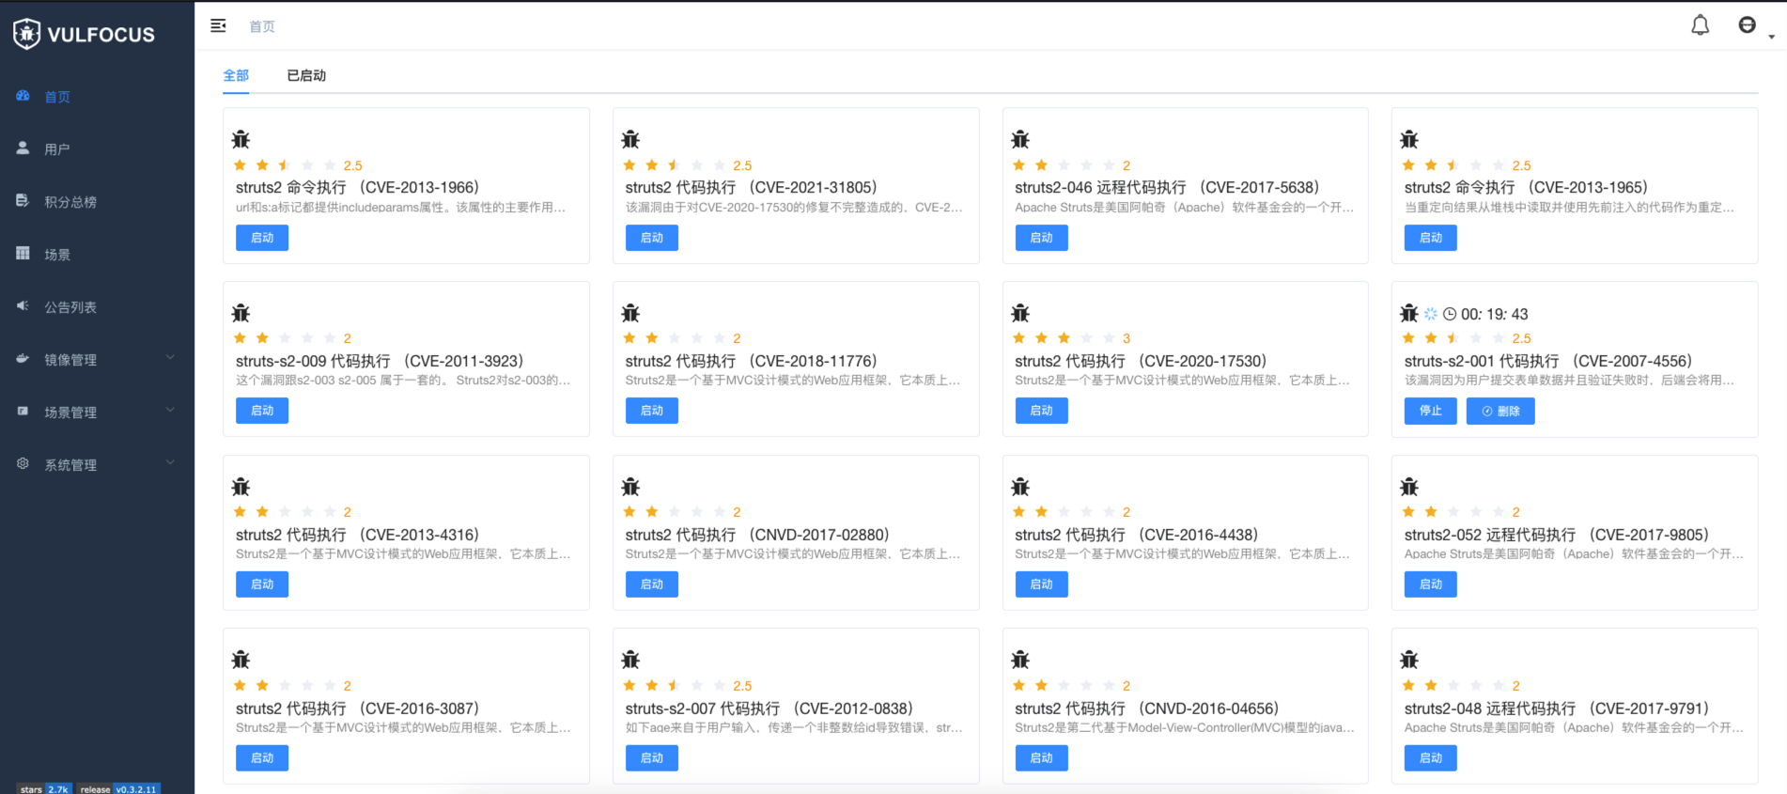Select the 全部 tab
Image resolution: width=1787 pixels, height=794 pixels.
pyautogui.click(x=236, y=75)
